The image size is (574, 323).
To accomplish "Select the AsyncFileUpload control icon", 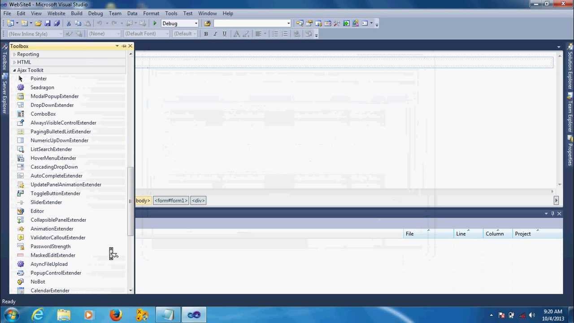I will 21,264.
